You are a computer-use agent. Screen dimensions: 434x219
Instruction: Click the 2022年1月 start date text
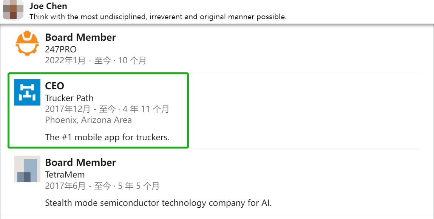(x=65, y=60)
